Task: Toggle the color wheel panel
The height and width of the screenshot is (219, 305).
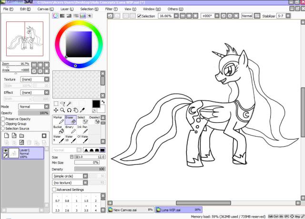Action: coord(55,16)
